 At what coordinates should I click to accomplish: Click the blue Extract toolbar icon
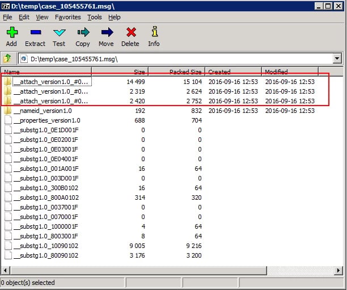point(35,33)
